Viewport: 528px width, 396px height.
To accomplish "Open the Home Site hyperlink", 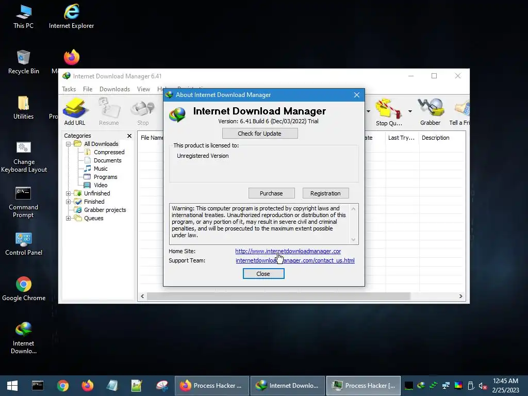I will pos(288,251).
